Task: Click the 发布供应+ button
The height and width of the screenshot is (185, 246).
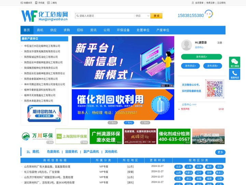Action: click(x=190, y=66)
